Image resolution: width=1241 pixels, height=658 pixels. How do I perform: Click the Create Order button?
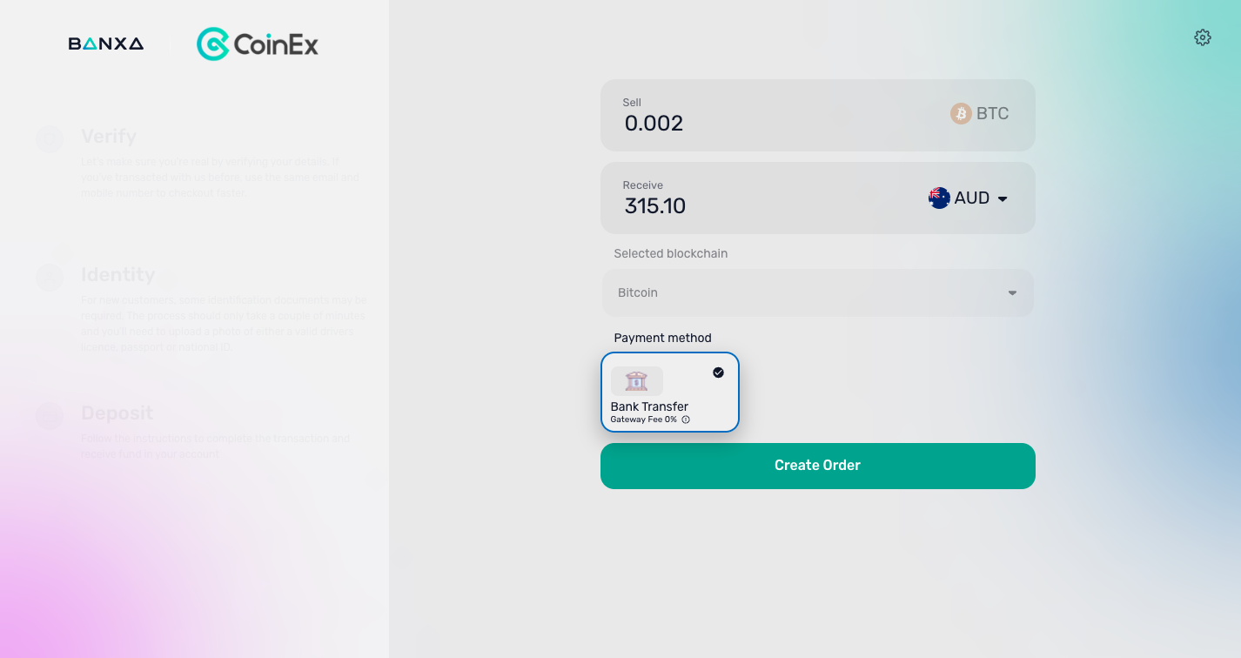[x=818, y=466]
